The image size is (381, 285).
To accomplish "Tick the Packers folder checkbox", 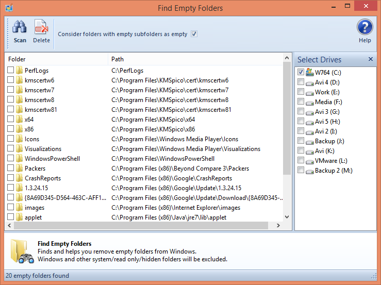I will click(x=10, y=168).
